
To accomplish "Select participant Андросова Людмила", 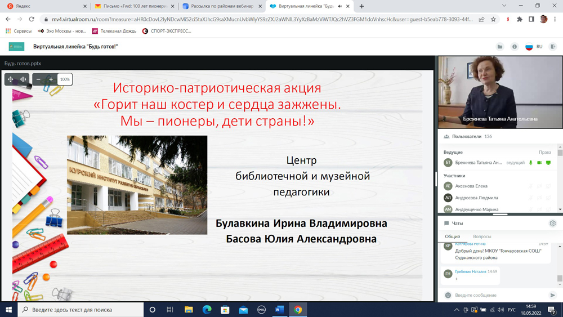I will [x=476, y=198].
